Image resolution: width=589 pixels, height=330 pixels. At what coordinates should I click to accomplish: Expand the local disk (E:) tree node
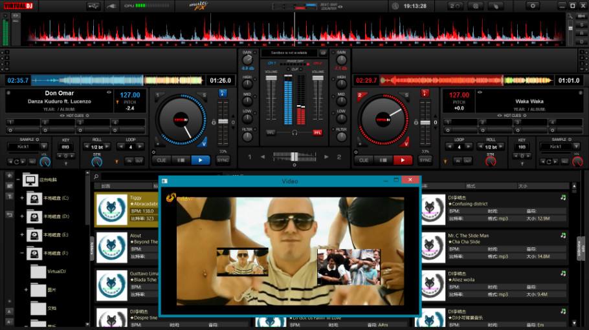[x=22, y=234]
